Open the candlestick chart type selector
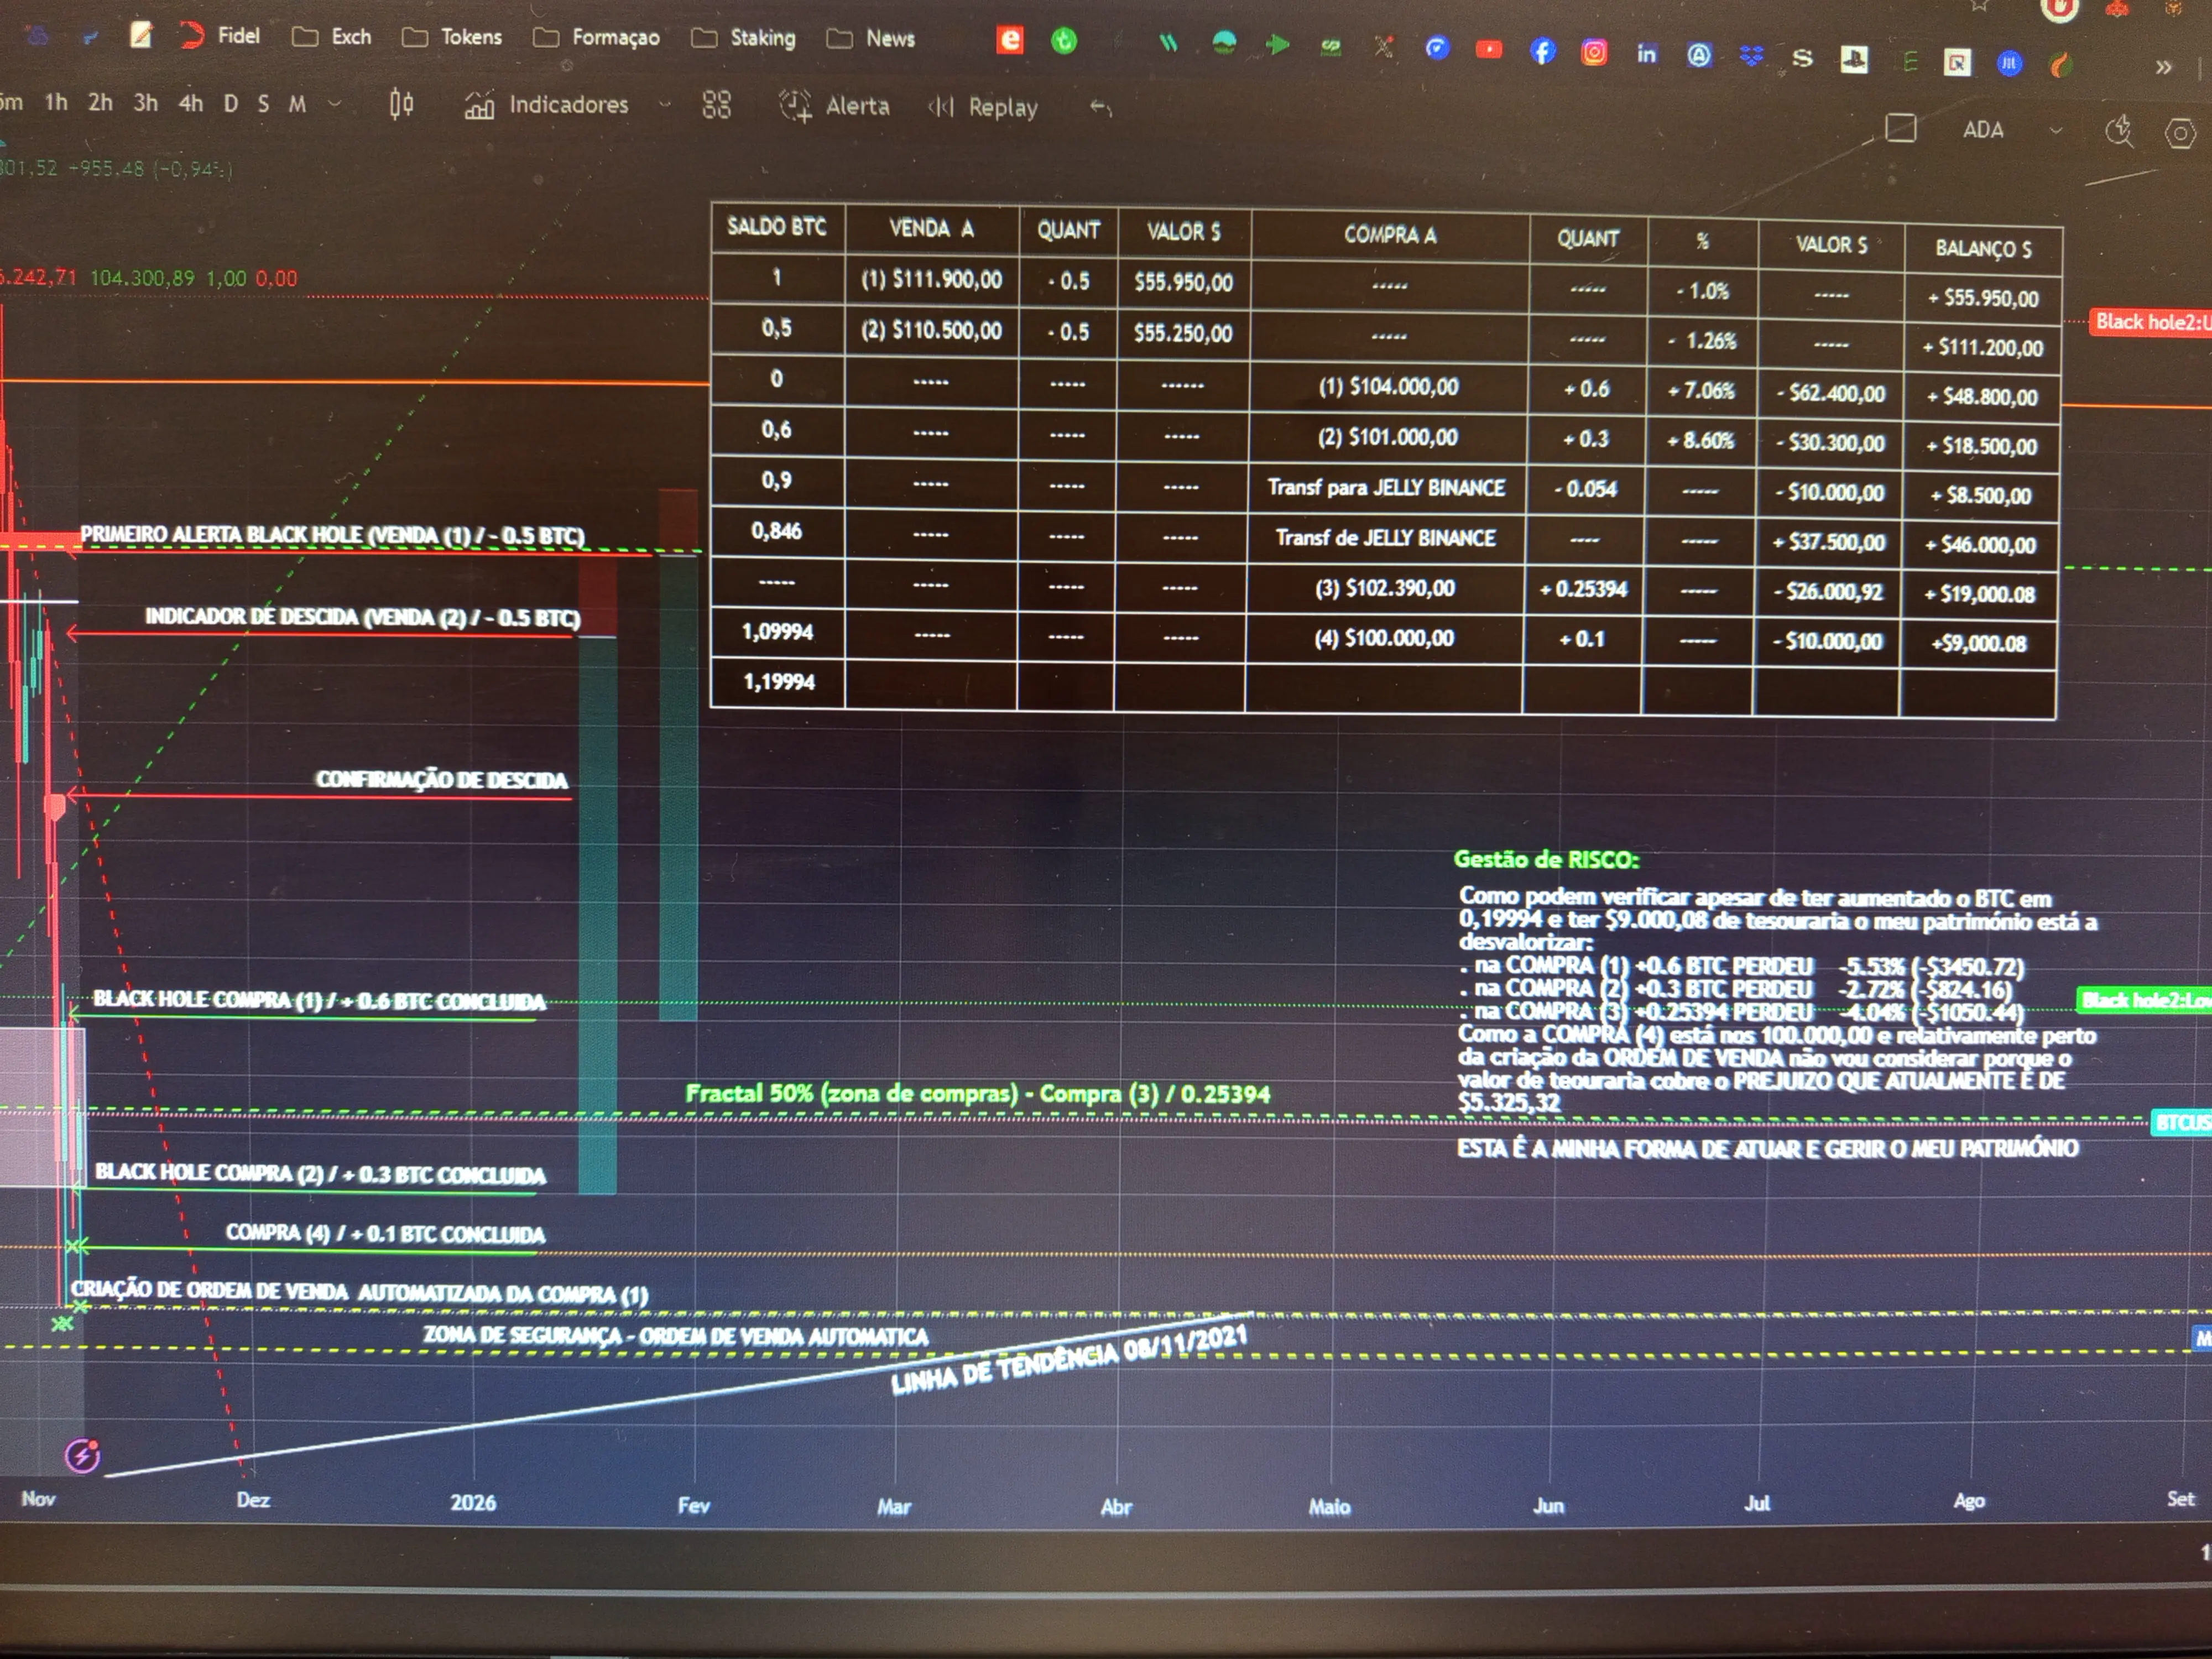 coord(401,104)
